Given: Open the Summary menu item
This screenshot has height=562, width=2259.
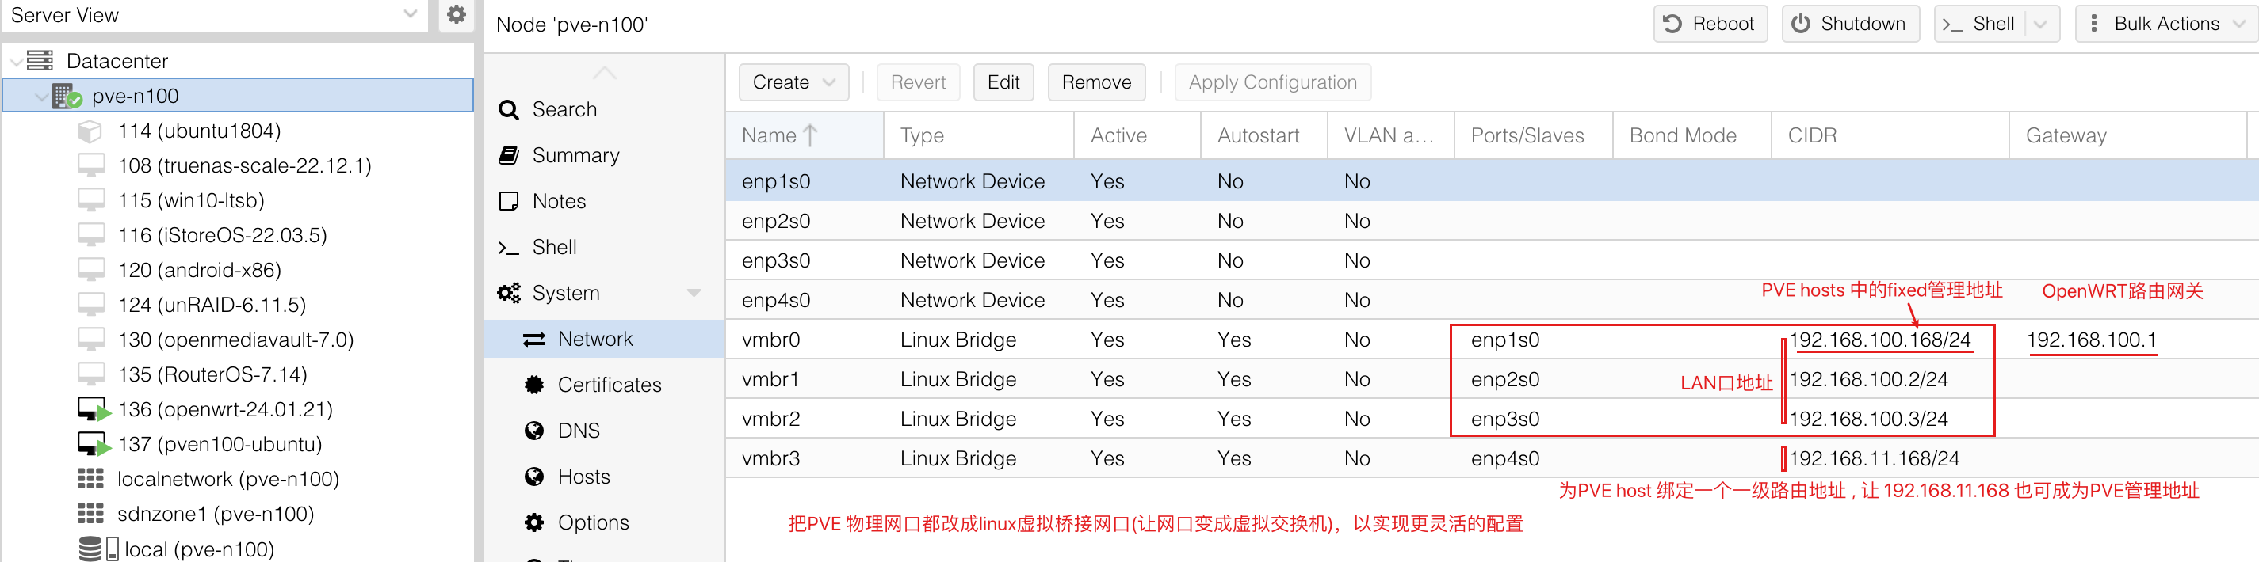Looking at the screenshot, I should click(x=575, y=156).
